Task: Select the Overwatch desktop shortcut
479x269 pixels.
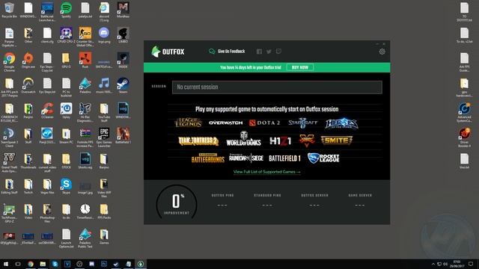Action: [28, 86]
